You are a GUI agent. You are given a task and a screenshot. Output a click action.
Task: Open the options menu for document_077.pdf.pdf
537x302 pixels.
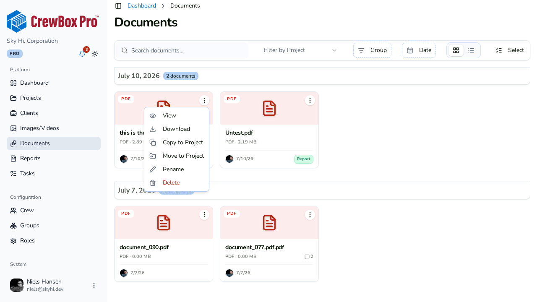pyautogui.click(x=310, y=215)
